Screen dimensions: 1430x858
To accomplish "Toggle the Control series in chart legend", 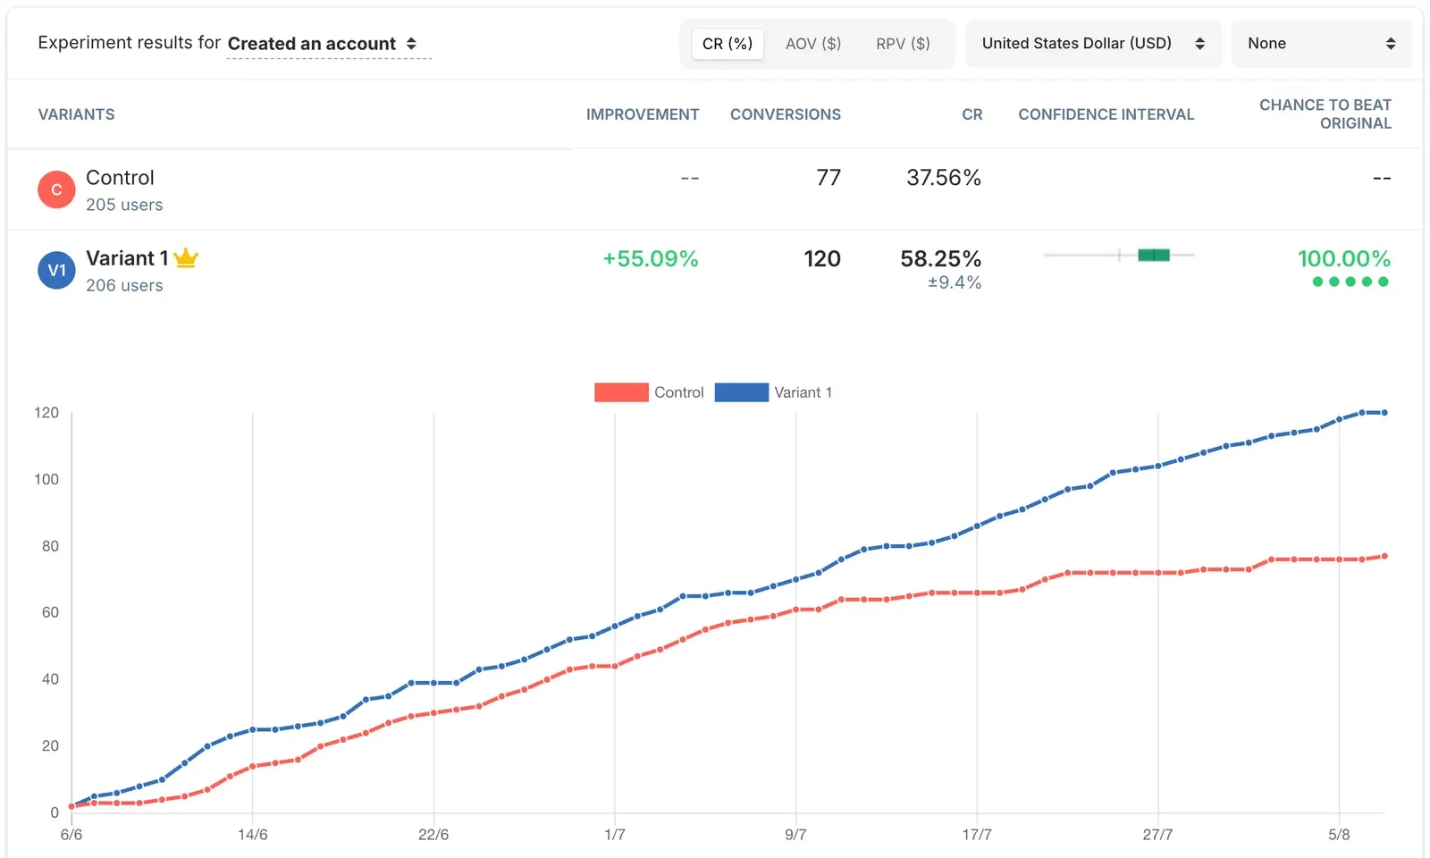I will tap(649, 392).
